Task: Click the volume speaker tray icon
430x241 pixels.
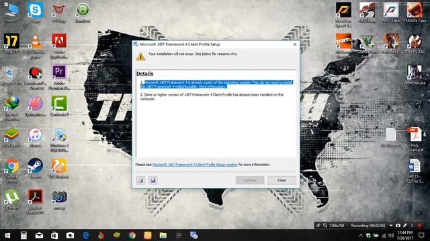Action: point(391,236)
